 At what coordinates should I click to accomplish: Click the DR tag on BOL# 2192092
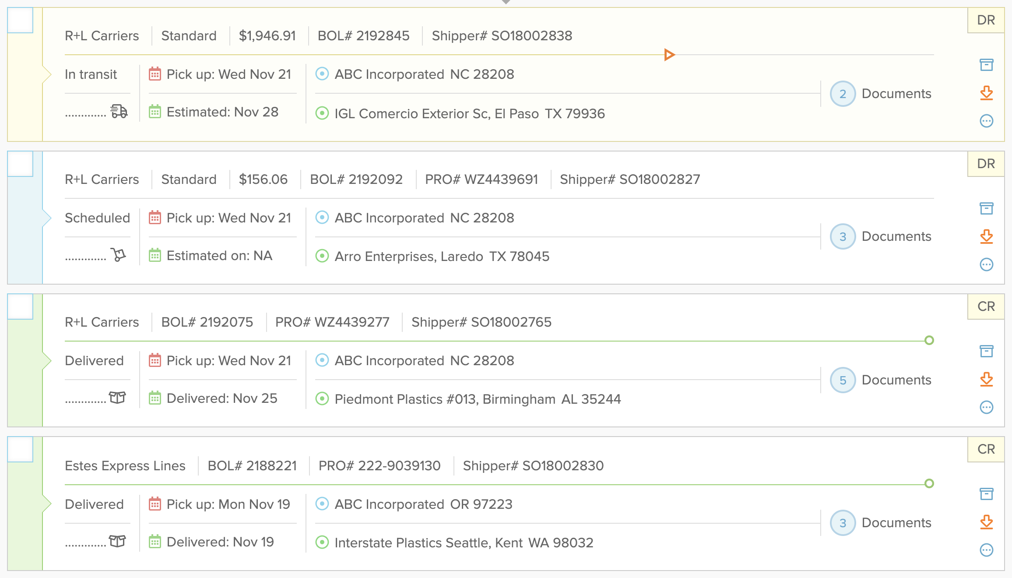986,164
